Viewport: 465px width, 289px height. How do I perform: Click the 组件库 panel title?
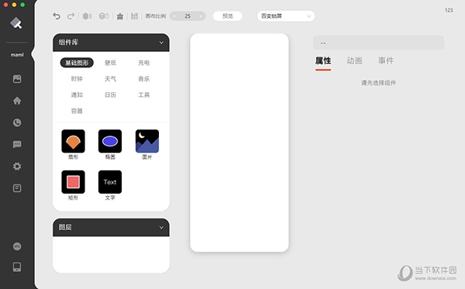[x=68, y=43]
